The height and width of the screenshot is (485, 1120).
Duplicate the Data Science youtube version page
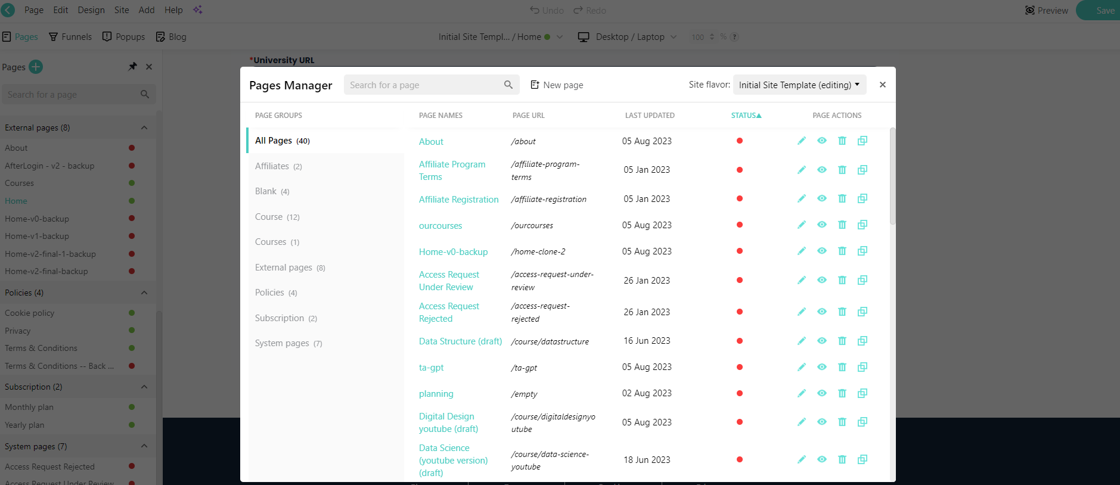click(863, 459)
